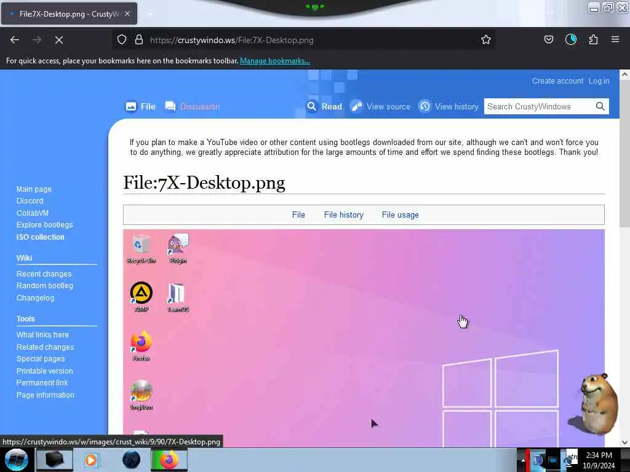The image size is (630, 472).
Task: Open the black folder taskbar icon
Action: pyautogui.click(x=55, y=460)
